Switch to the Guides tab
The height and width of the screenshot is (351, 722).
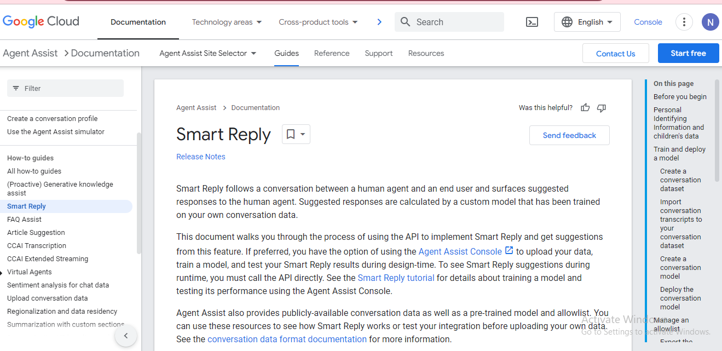[x=287, y=53]
